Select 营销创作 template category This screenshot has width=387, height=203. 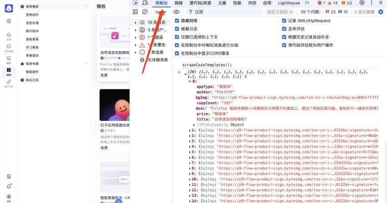coord(32,15)
